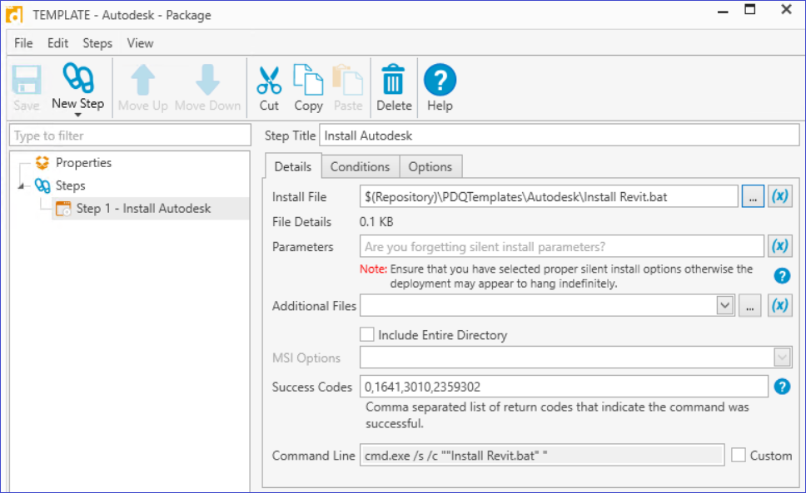
Task: Open the New Step toolbar button
Action: click(x=78, y=87)
